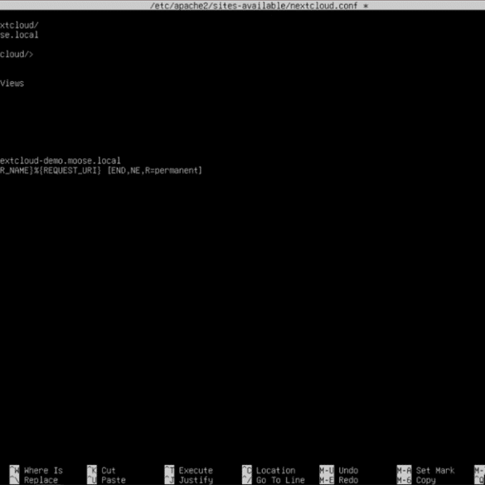The height and width of the screenshot is (485, 485).
Task: Click the ^U Paste shortcut
Action: (106, 480)
